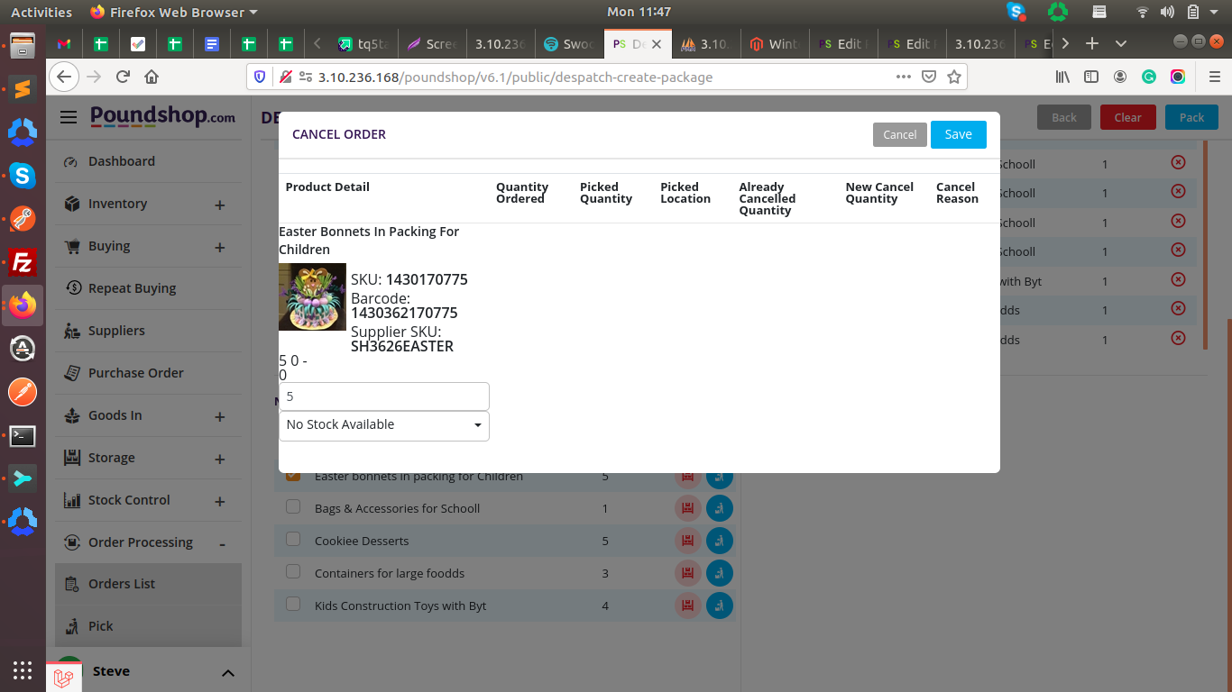Click the red storage icon for Bags & Accessories

[687, 508]
